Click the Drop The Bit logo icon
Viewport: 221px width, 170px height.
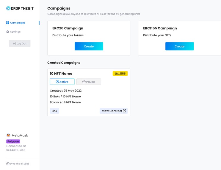tap(8, 8)
